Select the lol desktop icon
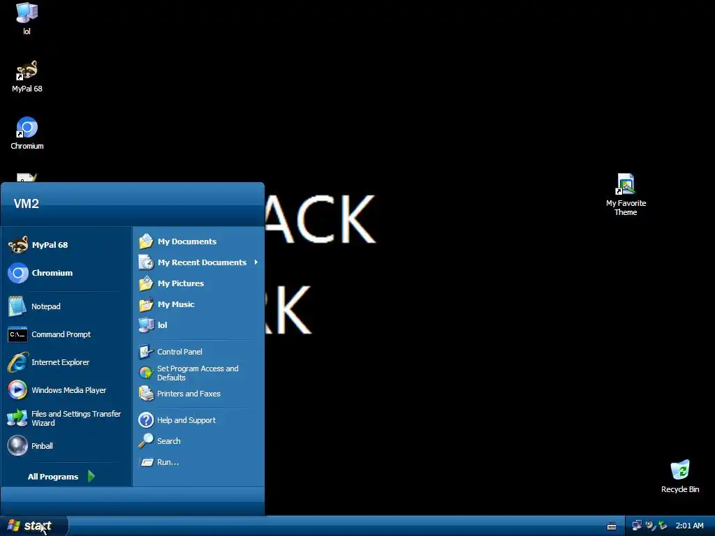The image size is (715, 536). click(x=27, y=18)
